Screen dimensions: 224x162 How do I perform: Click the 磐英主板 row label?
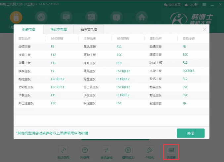(x=156, y=87)
